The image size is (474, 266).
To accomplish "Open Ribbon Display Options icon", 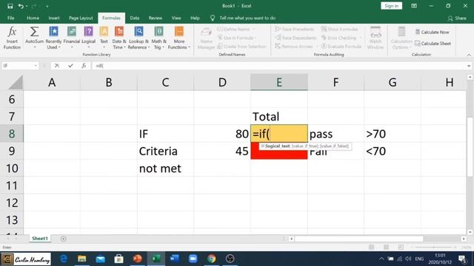I will coord(414,6).
